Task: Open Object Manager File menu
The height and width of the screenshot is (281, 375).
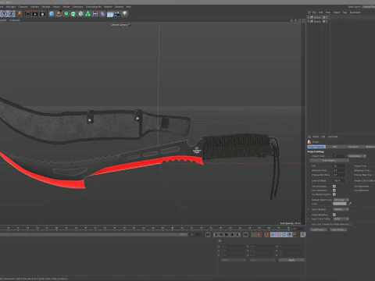Action: pos(314,12)
